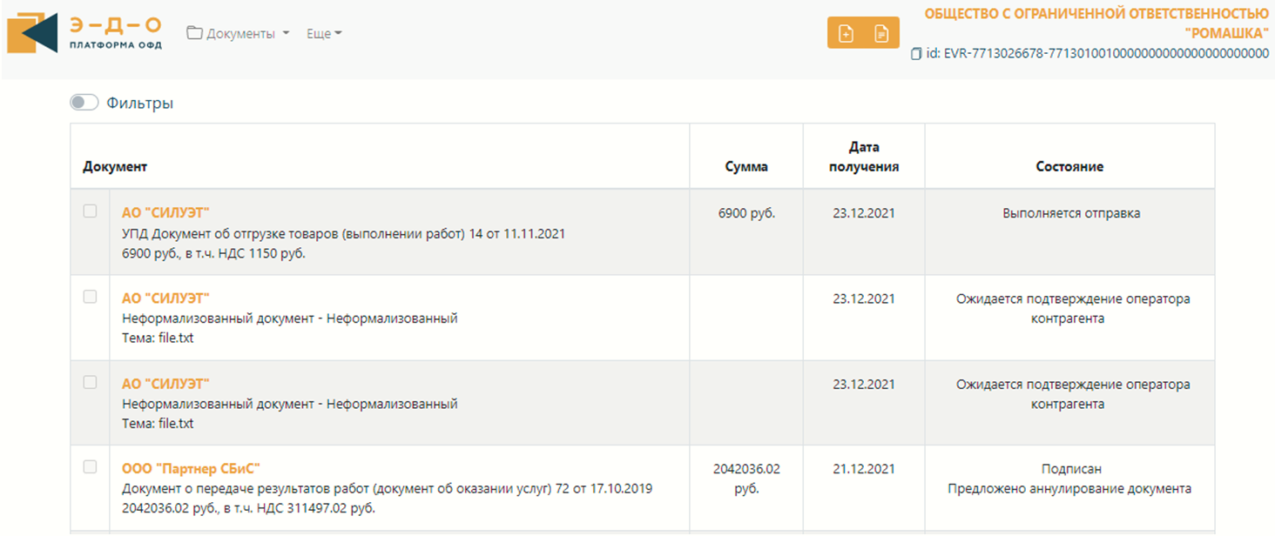Click the Состояние column header
The image size is (1275, 536).
click(x=1069, y=166)
